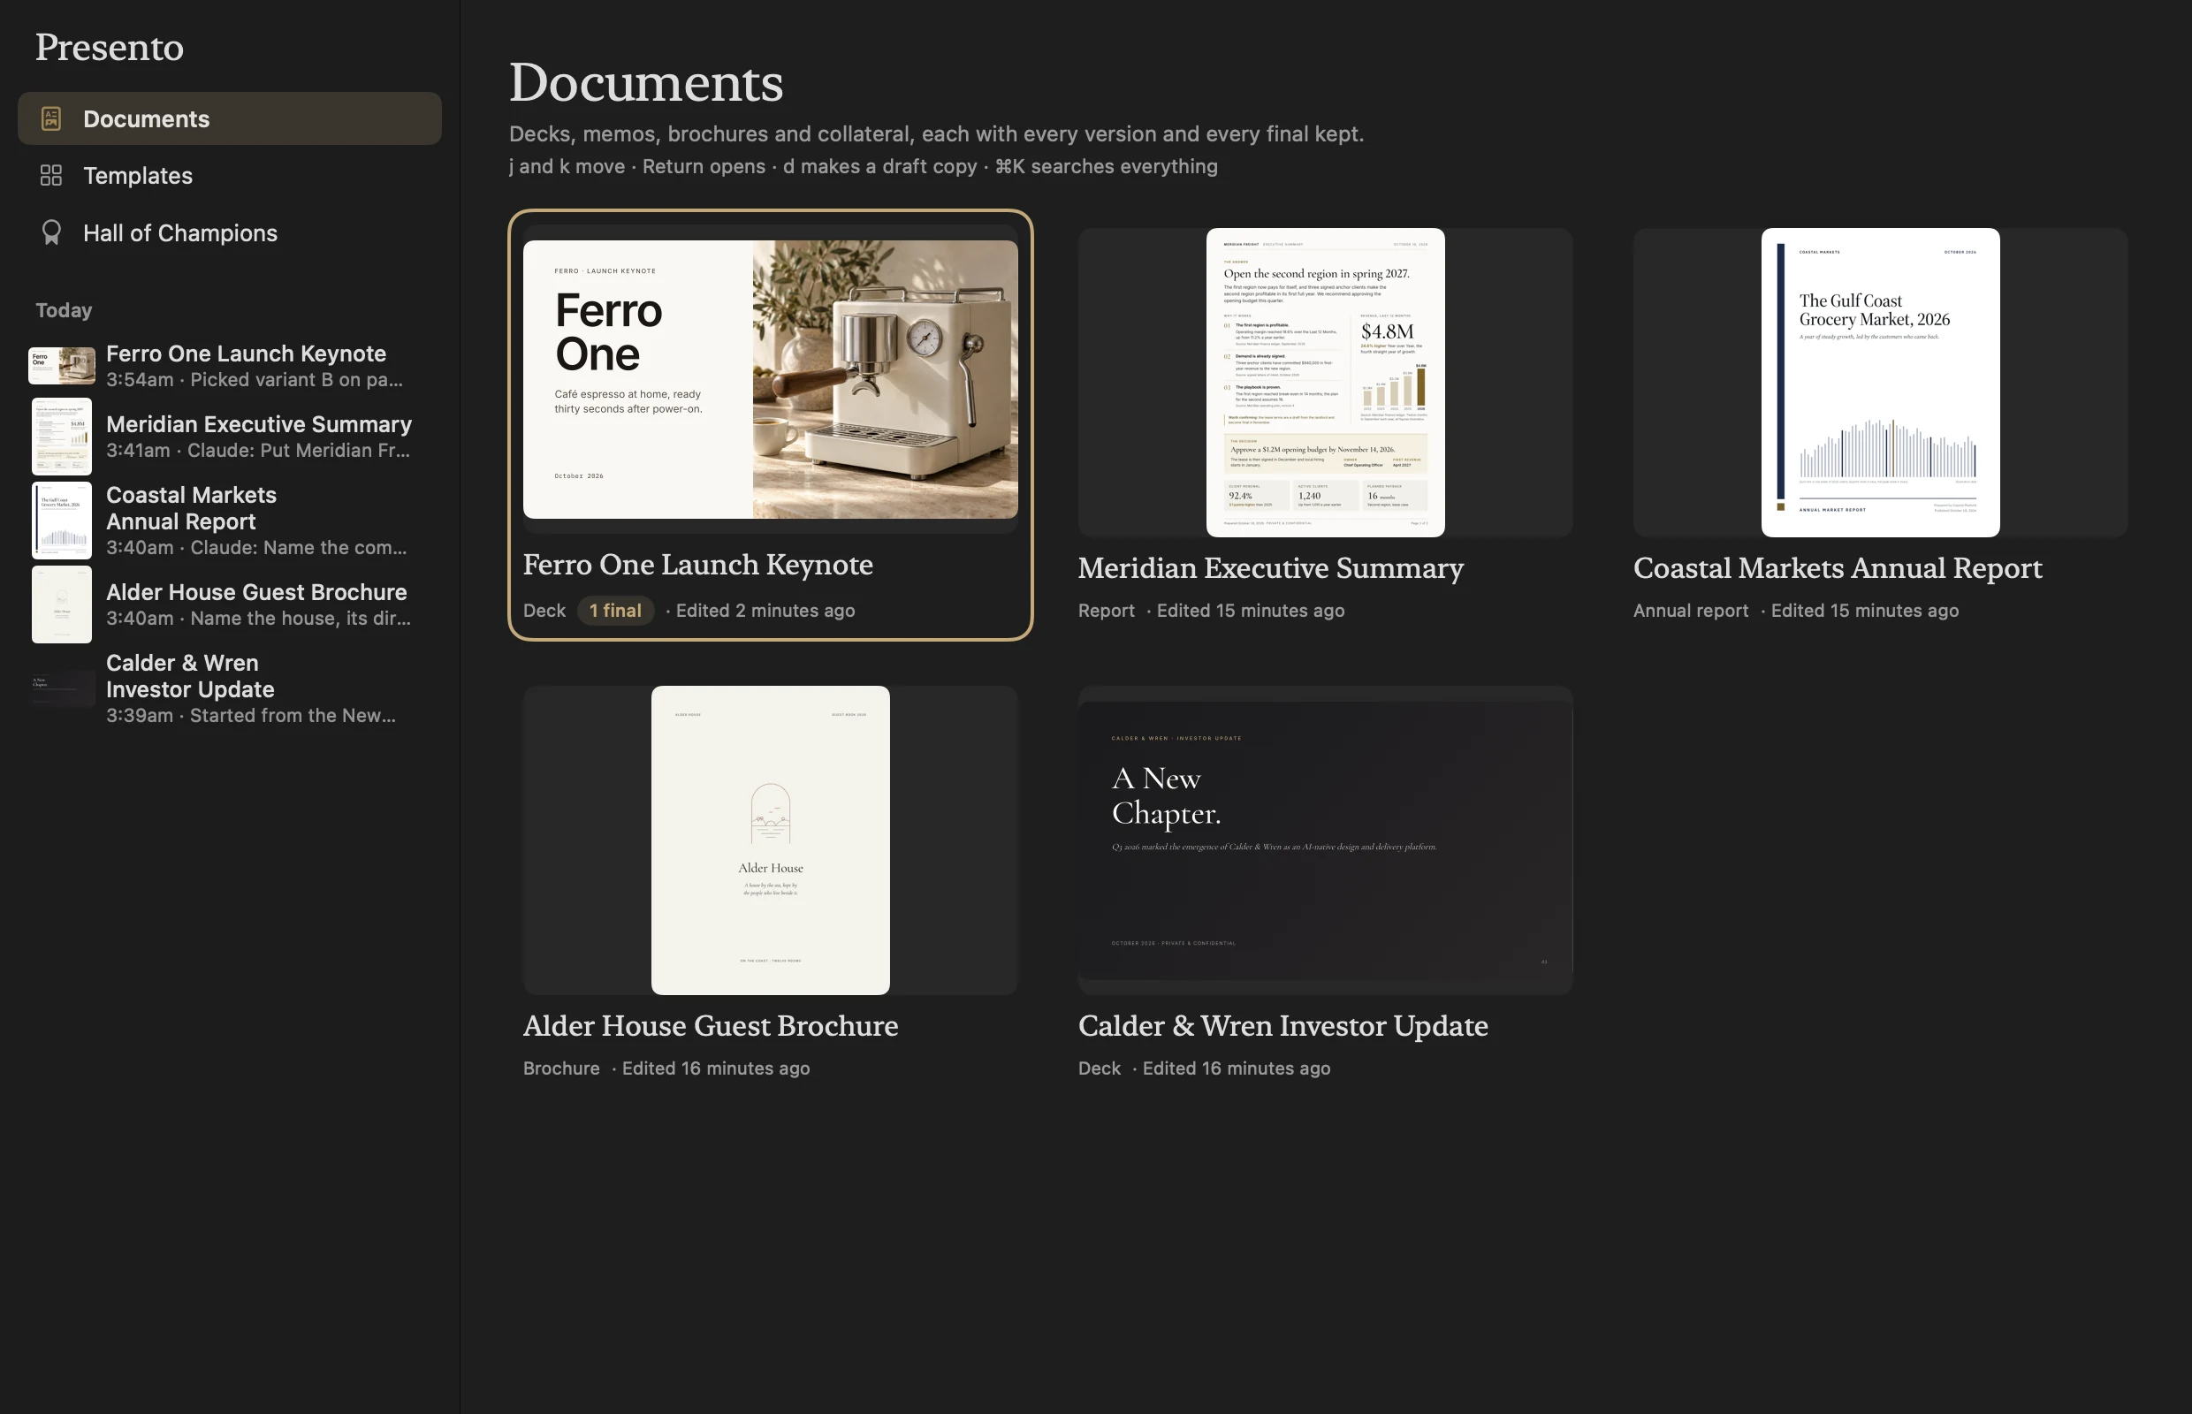Click the Documents page heading

coord(645,83)
